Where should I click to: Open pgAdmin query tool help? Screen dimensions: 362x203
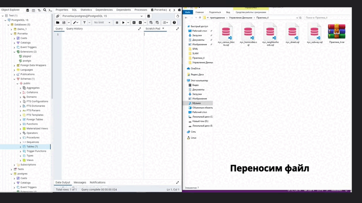[x=174, y=22]
